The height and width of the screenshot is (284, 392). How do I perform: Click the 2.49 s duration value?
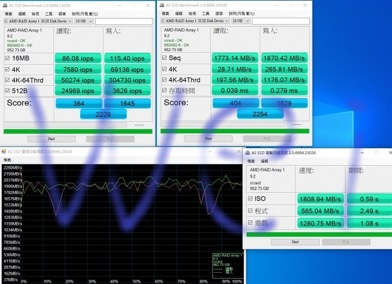coord(369,211)
